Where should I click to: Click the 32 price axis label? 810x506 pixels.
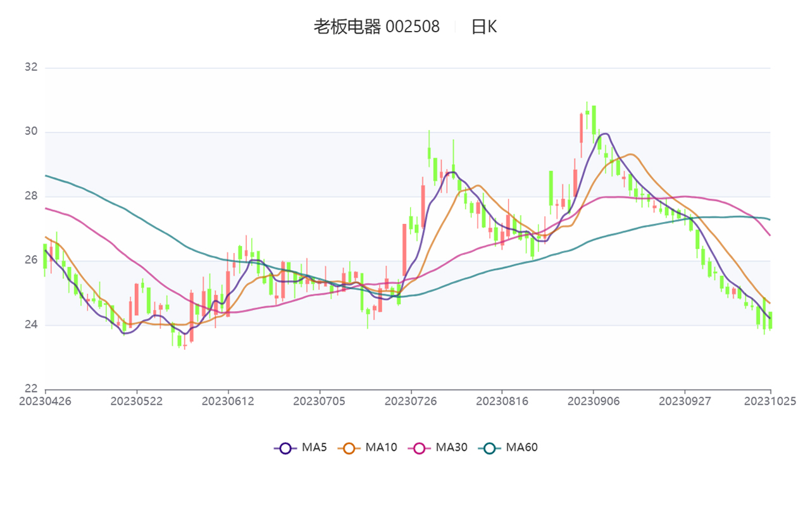coord(31,67)
